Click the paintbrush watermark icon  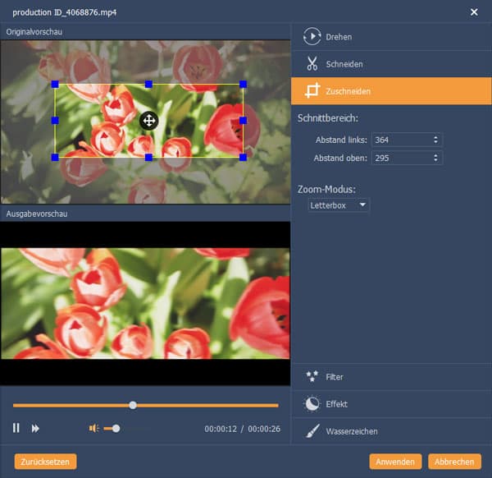pyautogui.click(x=312, y=431)
